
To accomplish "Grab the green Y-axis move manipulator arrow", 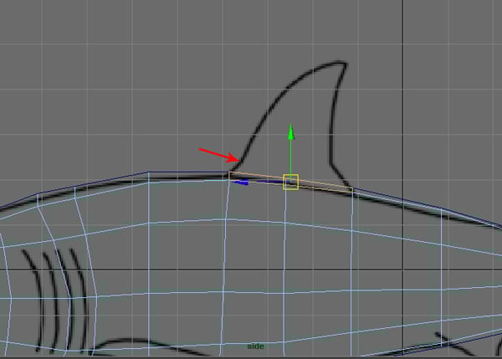I will [290, 132].
